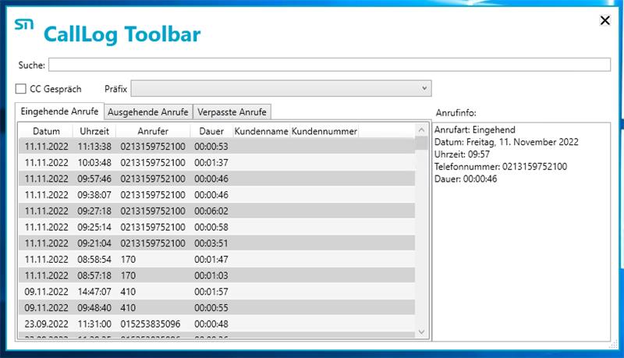Click the Kundennummer column header
The width and height of the screenshot is (624, 358).
tap(324, 131)
